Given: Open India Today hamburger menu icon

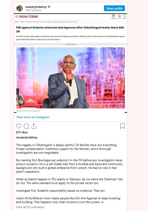Looking at the screenshot, I should [17, 16].
